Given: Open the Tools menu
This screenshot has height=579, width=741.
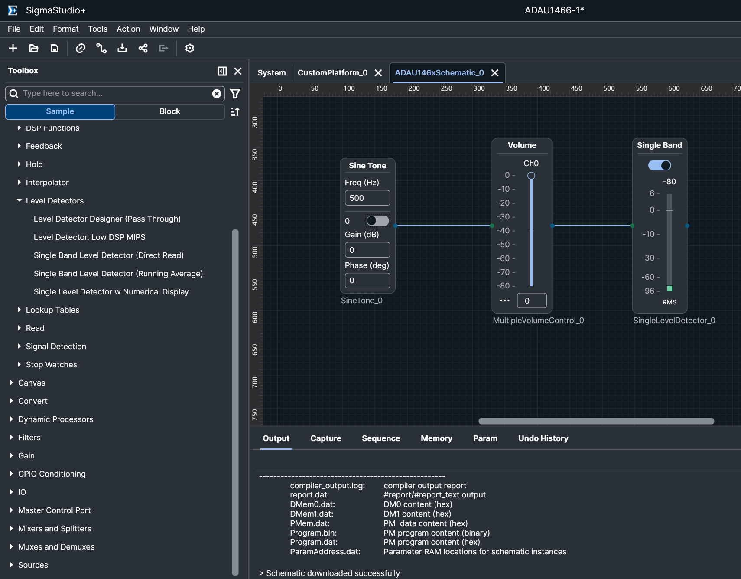Looking at the screenshot, I should 97,29.
